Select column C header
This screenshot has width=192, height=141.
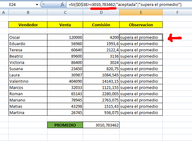pos(65,12)
